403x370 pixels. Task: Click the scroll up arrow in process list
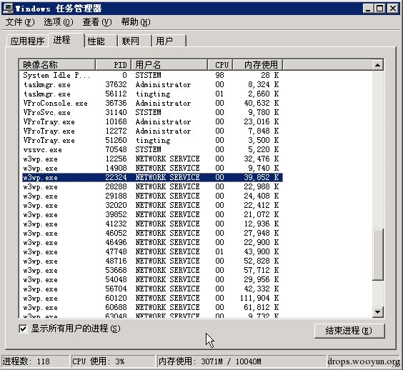click(377, 65)
